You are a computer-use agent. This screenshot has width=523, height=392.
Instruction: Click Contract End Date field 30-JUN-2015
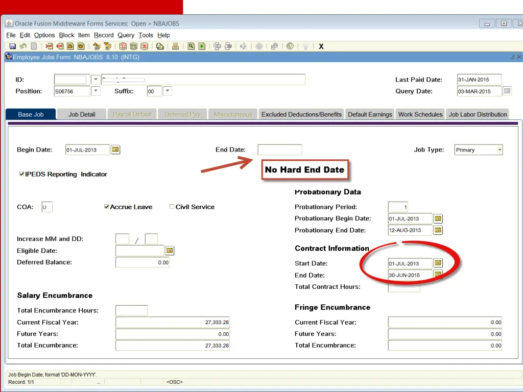click(x=410, y=275)
